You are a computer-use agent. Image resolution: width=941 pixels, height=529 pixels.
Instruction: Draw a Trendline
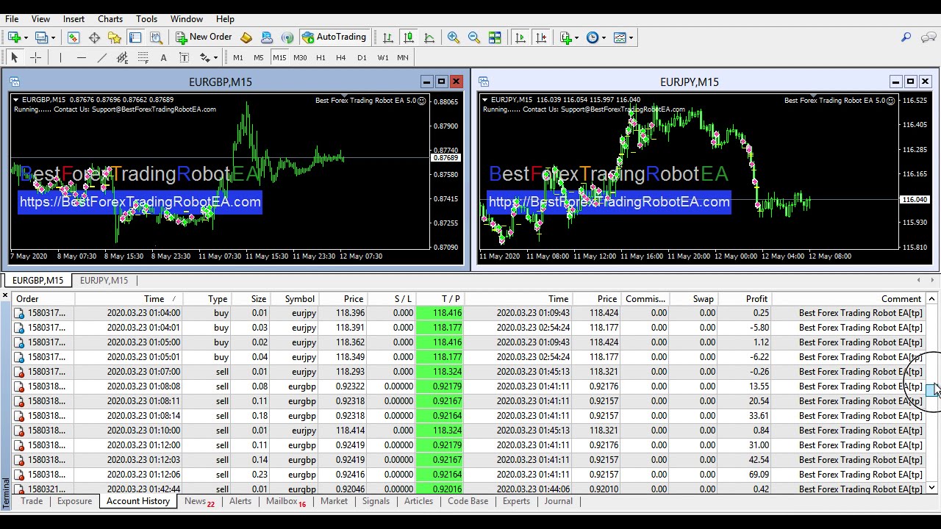pyautogui.click(x=101, y=57)
